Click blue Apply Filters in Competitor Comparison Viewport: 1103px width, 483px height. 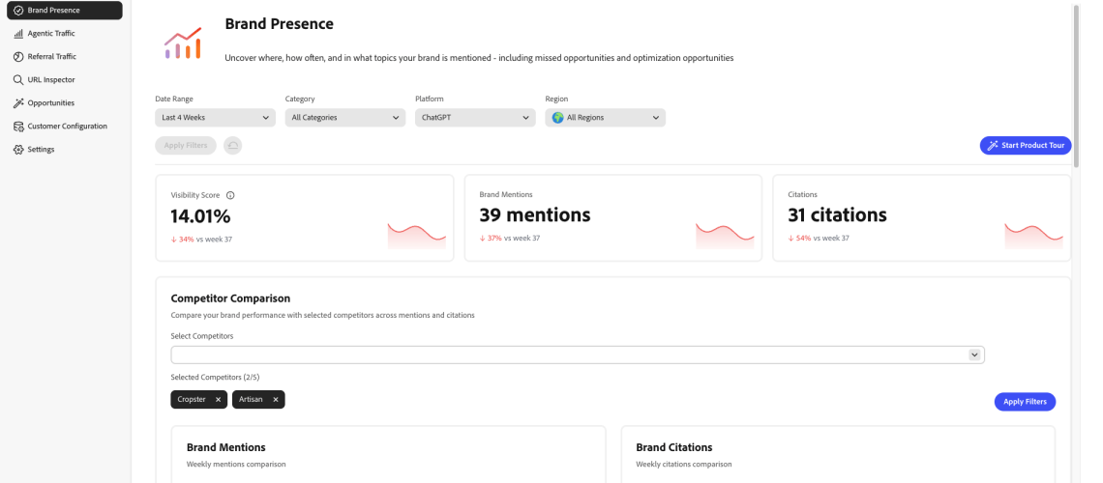(1025, 402)
